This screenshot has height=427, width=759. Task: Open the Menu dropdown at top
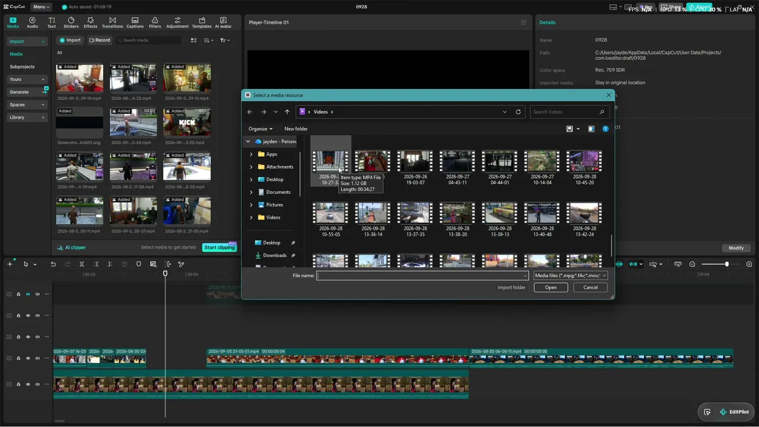pyautogui.click(x=42, y=7)
